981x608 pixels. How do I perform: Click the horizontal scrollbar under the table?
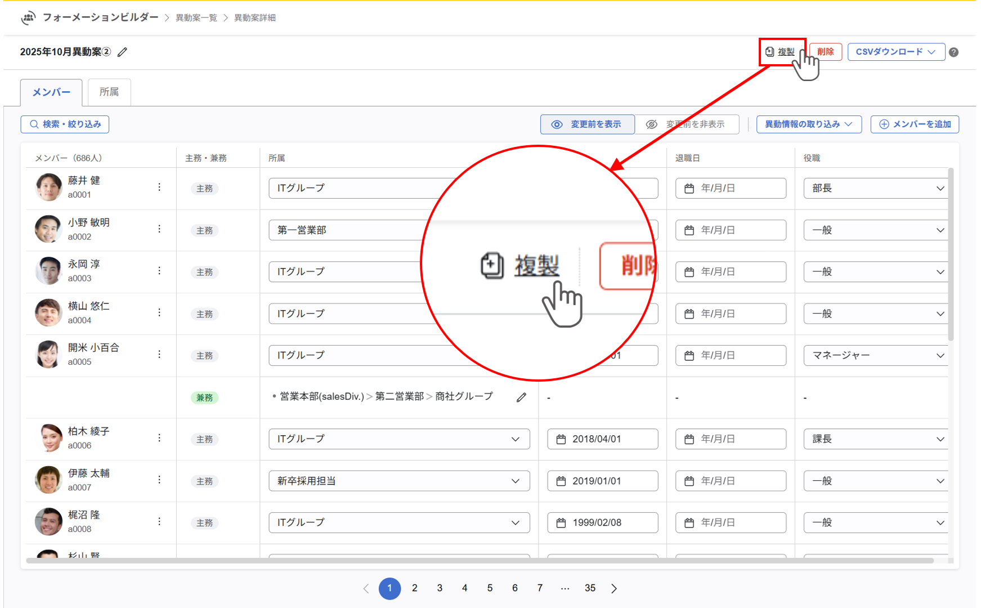(x=478, y=560)
